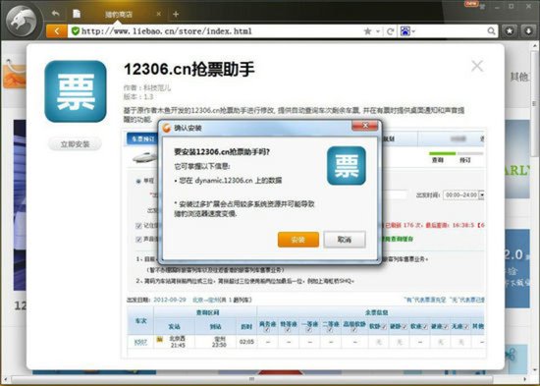Viewport: 540px width, 386px height.
Task: Click the undo back-arrow icon in the tab bar
Action: pos(55,14)
